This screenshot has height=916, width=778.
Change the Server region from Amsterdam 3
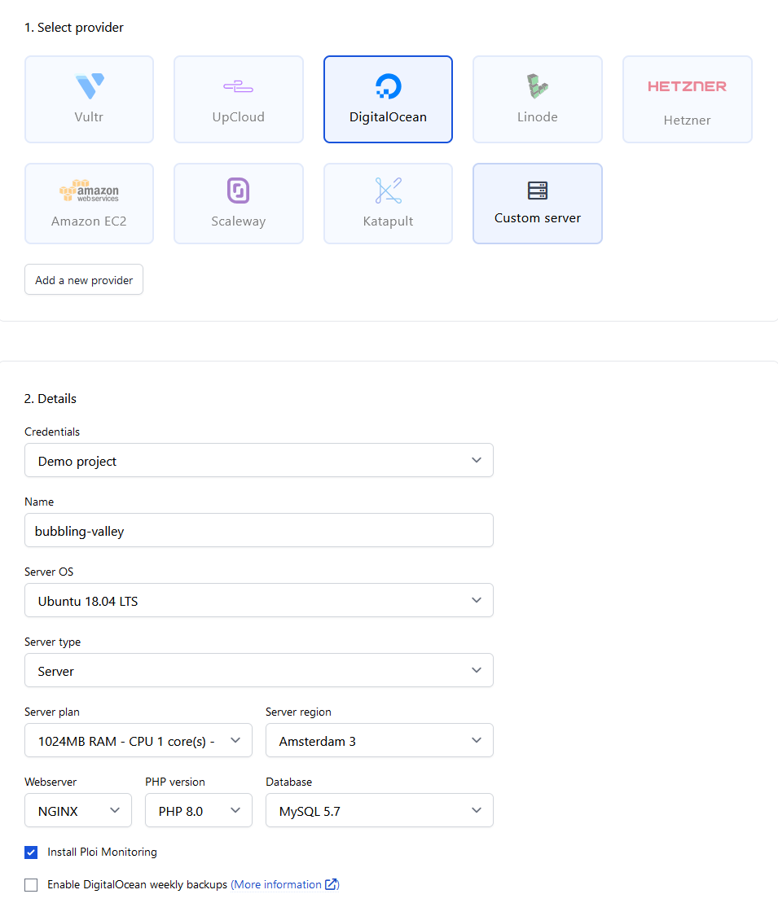point(379,741)
